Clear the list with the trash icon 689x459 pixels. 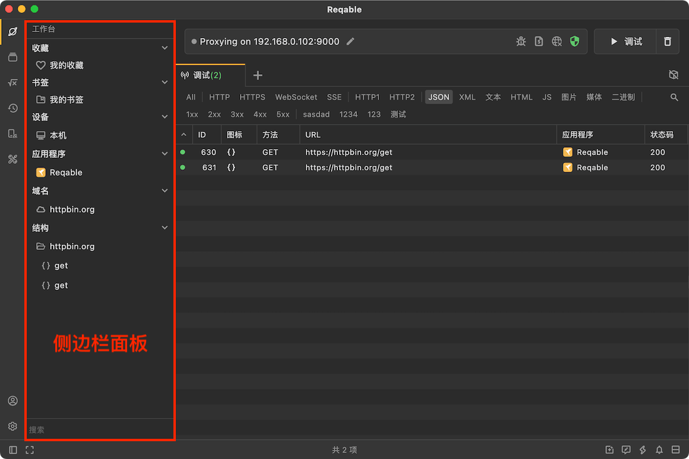[x=668, y=42]
